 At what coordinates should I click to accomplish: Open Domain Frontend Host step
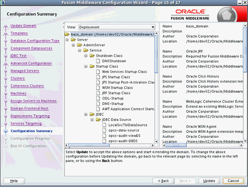click(29, 109)
